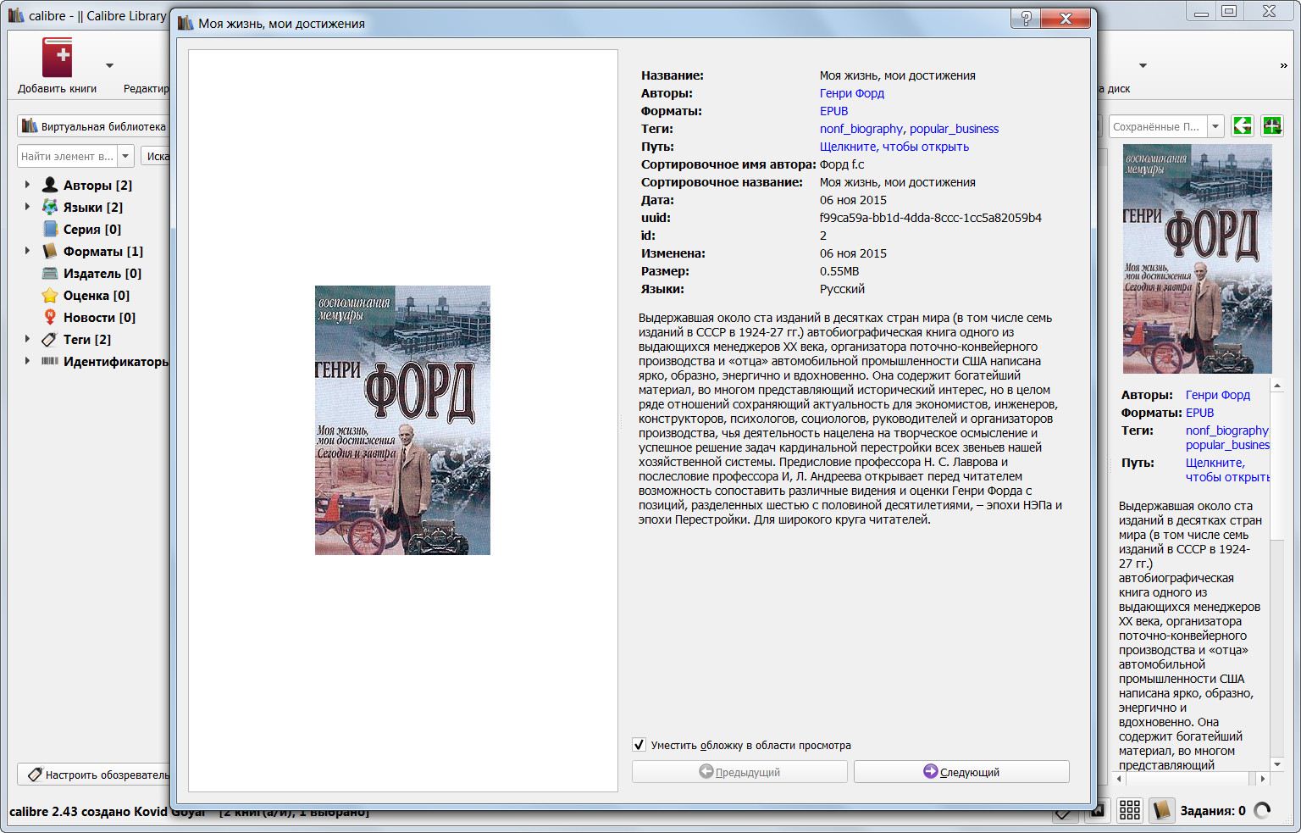Image resolution: width=1301 pixels, height=833 pixels.
Task: Open Генри Форд link in side details panel
Action: [1217, 395]
